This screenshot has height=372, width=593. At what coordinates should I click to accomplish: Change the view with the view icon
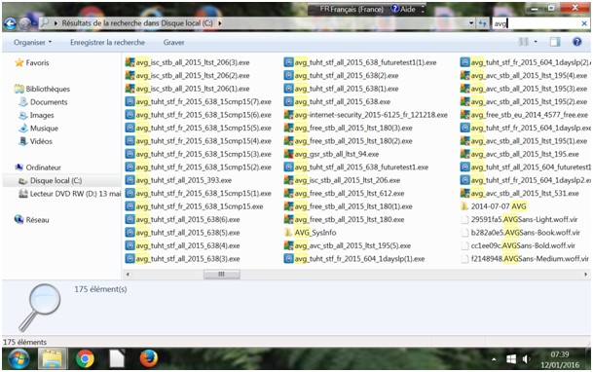(x=524, y=42)
